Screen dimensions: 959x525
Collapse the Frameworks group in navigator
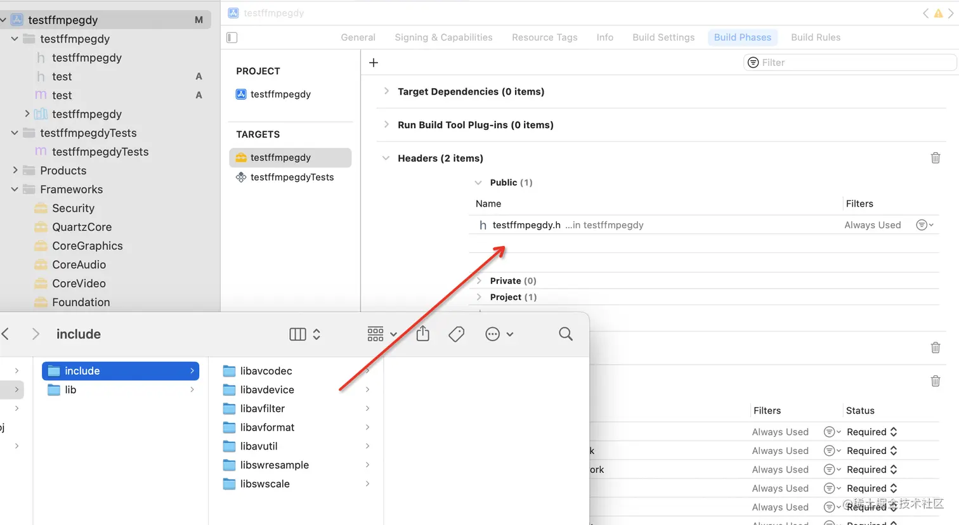tap(15, 190)
